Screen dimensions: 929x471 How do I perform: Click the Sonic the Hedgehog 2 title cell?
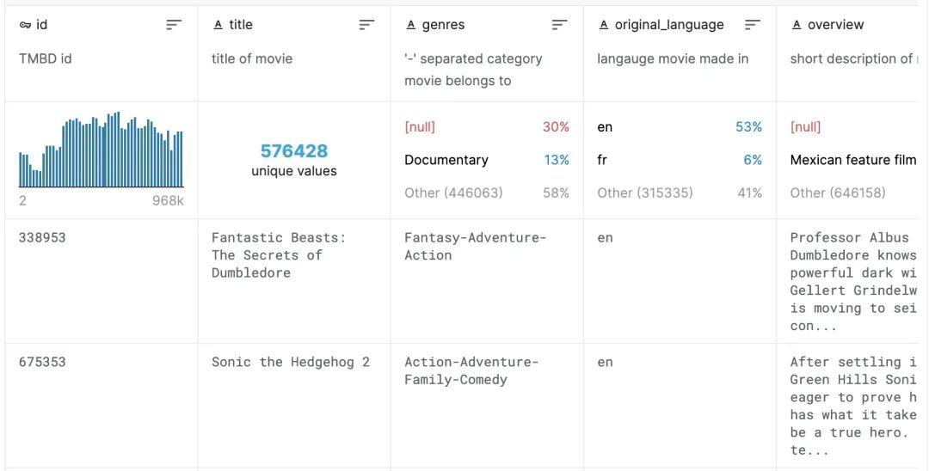pyautogui.click(x=291, y=362)
